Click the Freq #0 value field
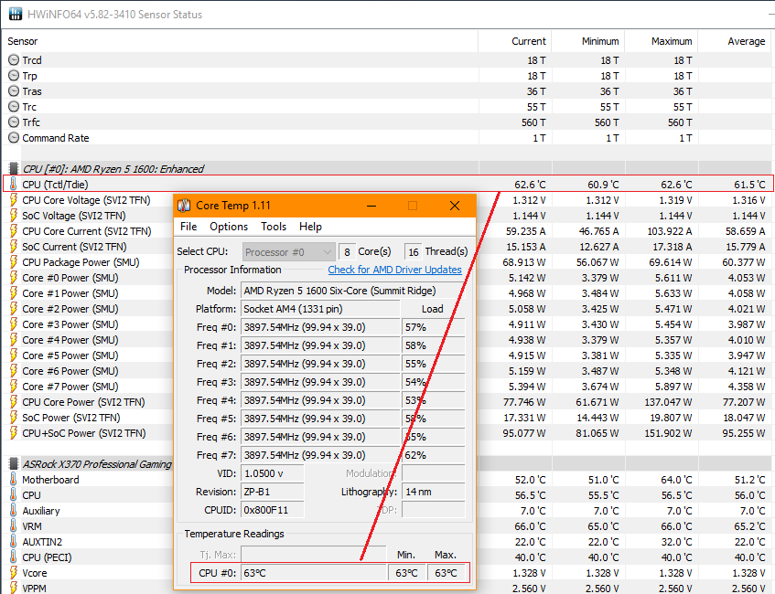 click(x=319, y=327)
